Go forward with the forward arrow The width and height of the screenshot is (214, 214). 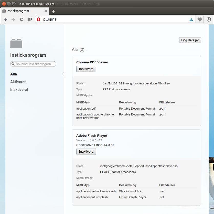click(x=13, y=20)
